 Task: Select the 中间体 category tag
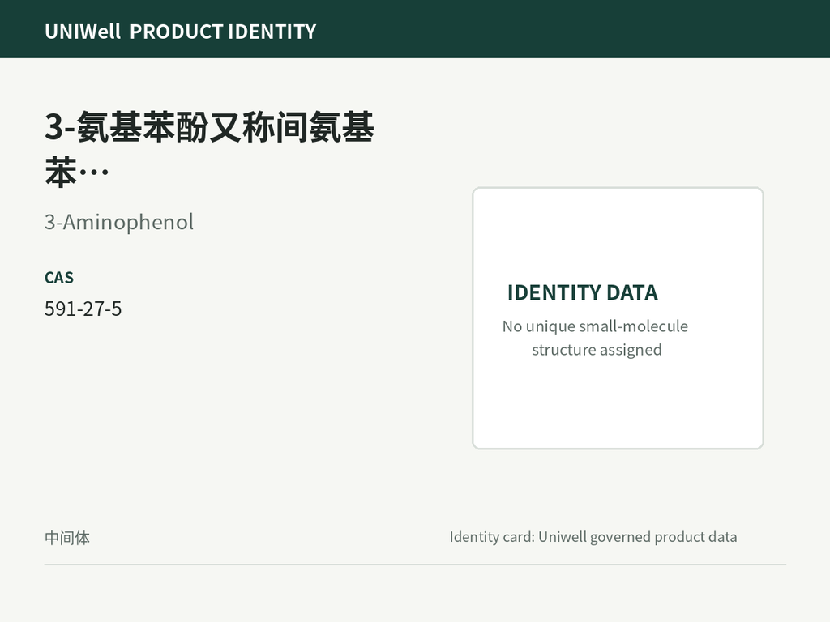[67, 538]
